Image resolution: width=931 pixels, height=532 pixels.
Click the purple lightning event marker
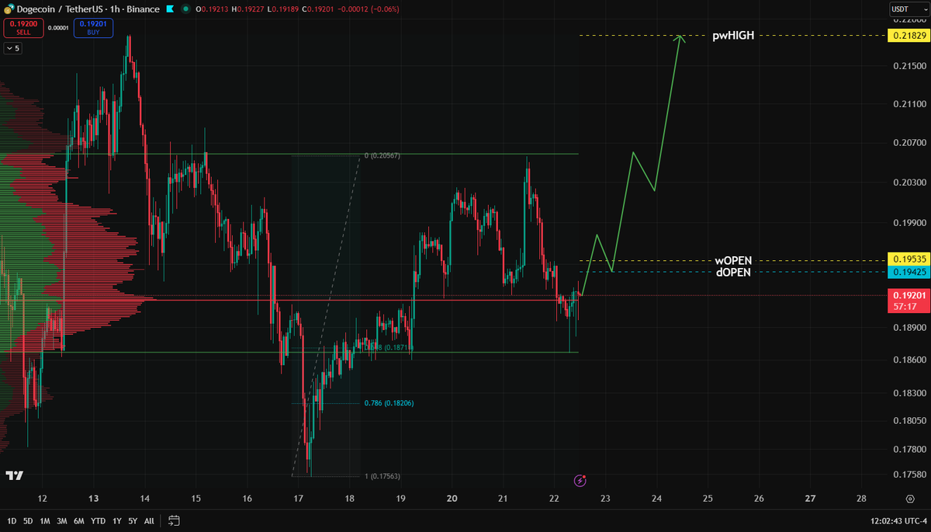coord(580,481)
